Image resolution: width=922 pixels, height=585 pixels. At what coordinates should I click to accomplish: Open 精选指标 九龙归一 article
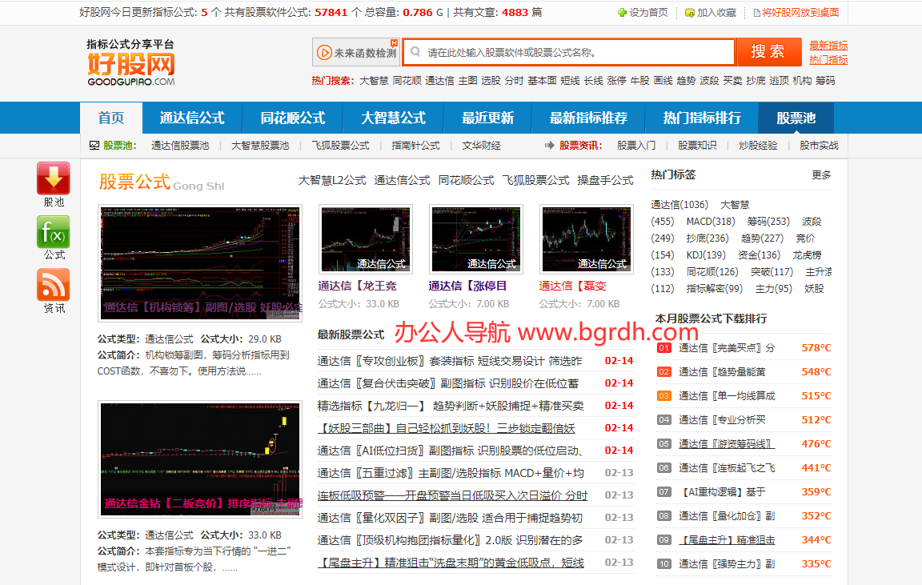tap(451, 406)
